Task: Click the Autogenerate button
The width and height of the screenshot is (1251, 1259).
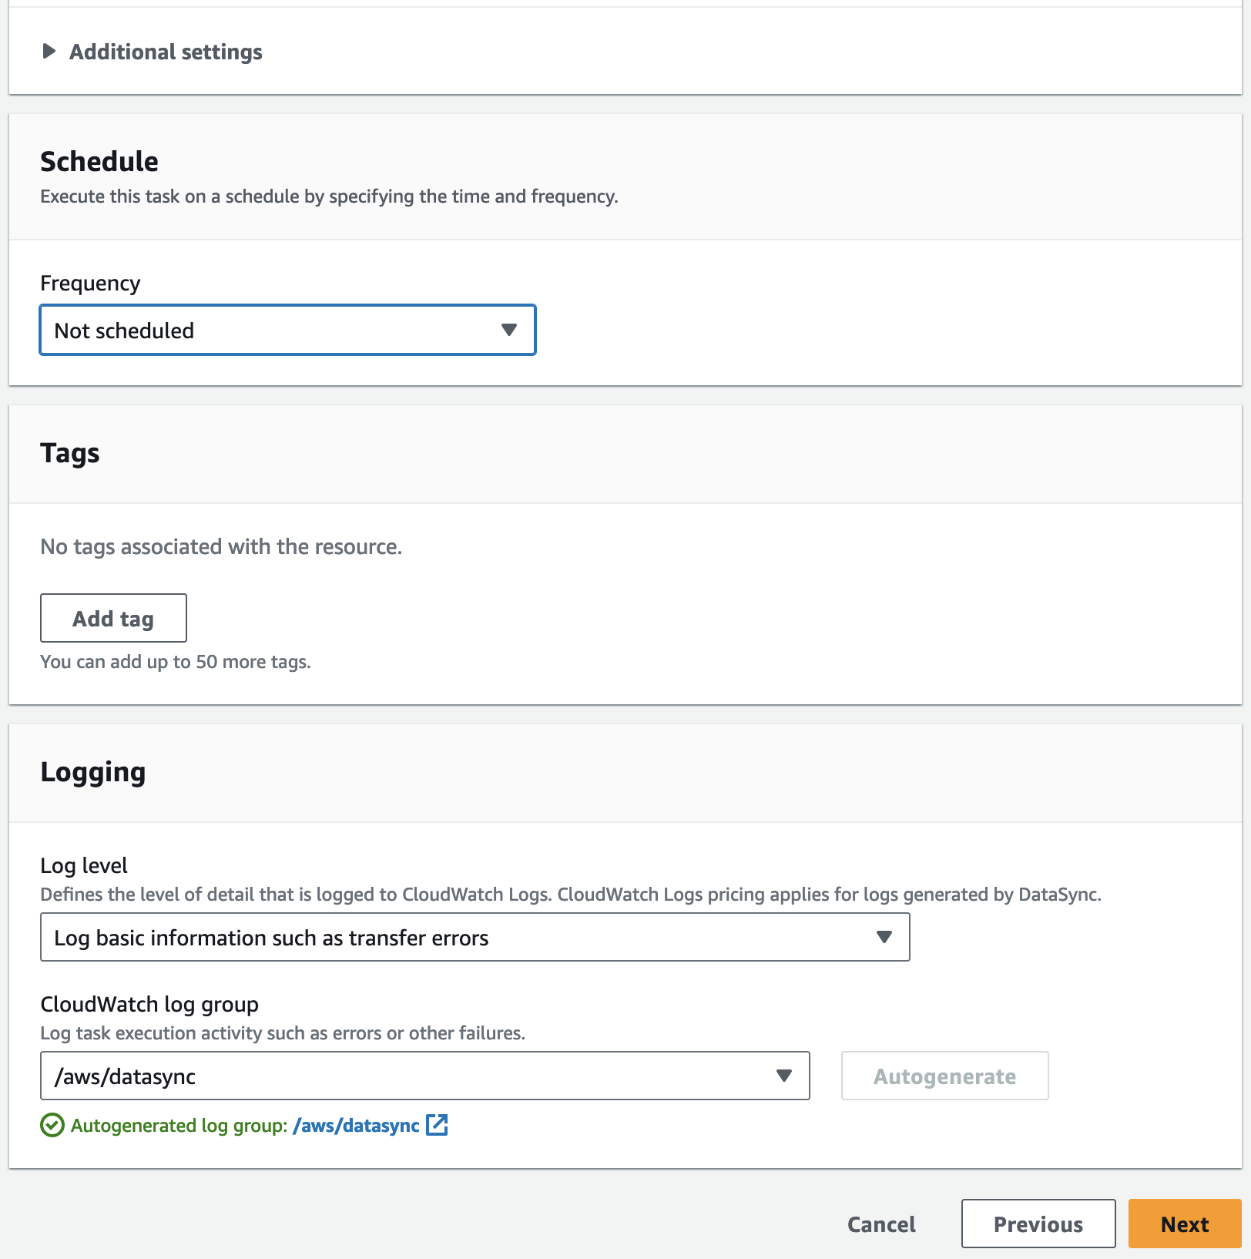Action: click(944, 1076)
